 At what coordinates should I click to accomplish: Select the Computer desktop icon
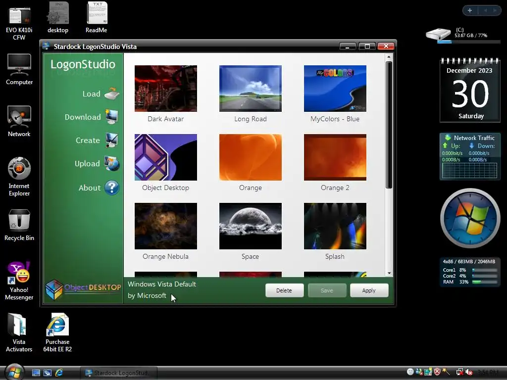[x=19, y=65]
